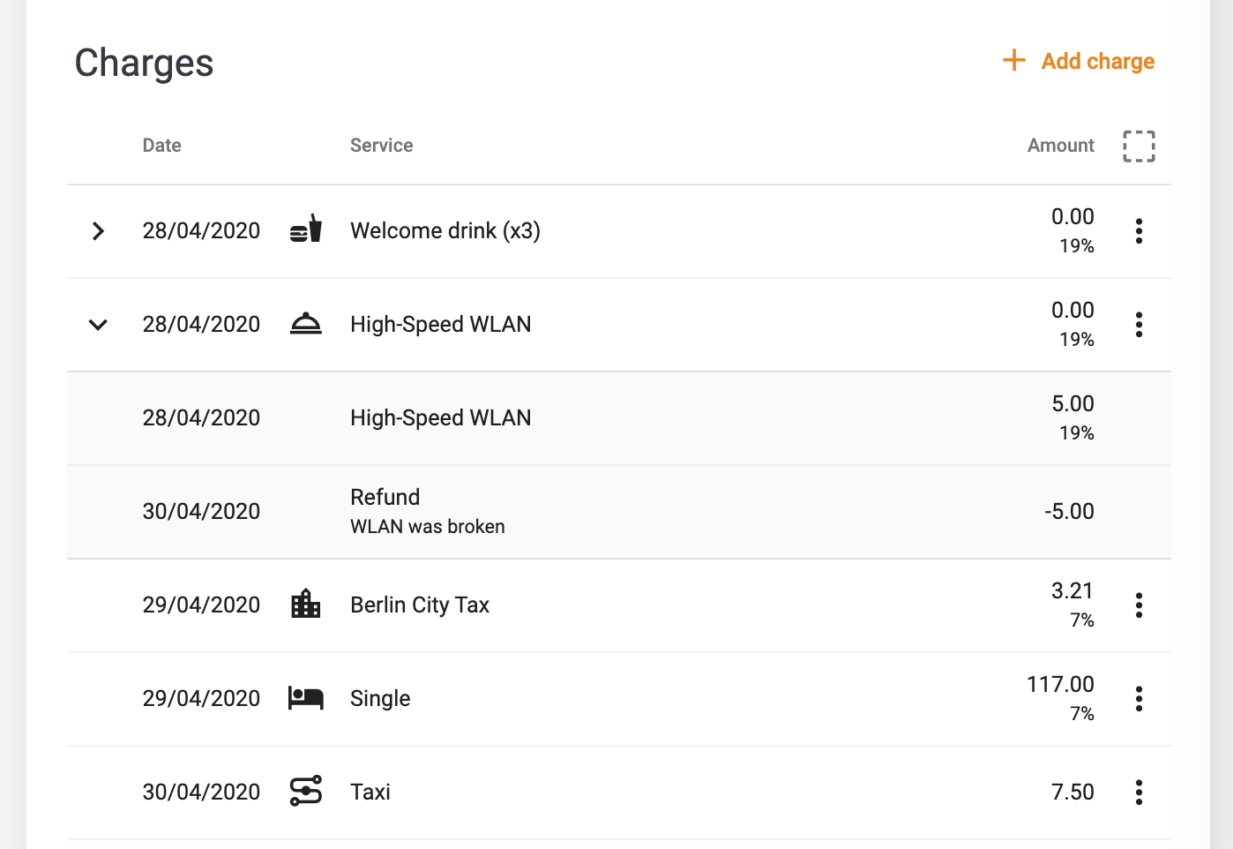Click the Berlin City Tax service name

point(420,605)
